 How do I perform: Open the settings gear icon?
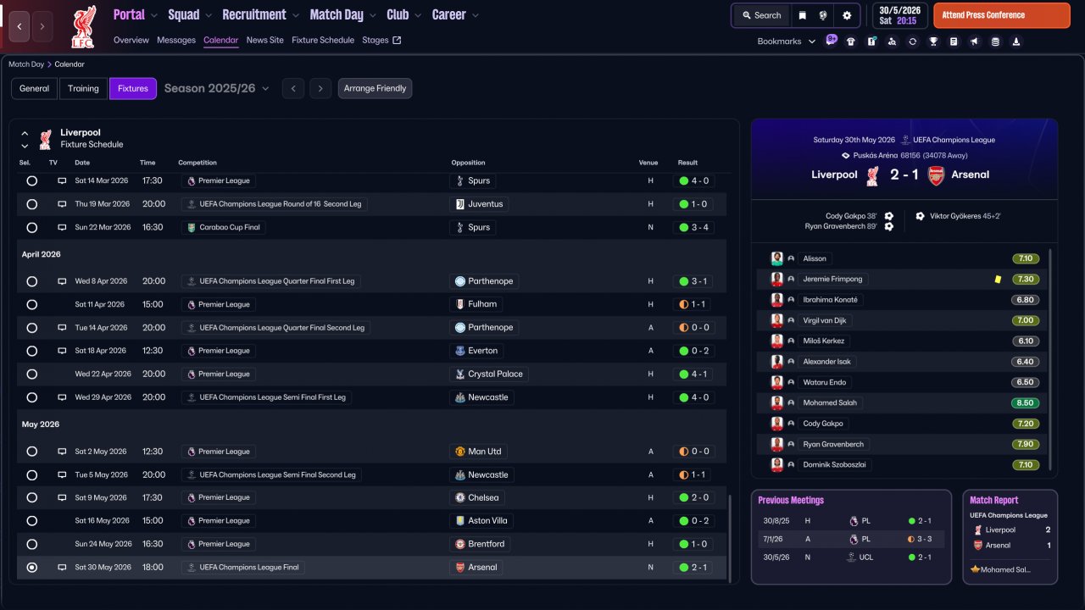pos(847,15)
